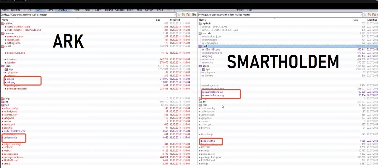The image size is (384, 168).
Task: Click the client folder icon in left pane
Action: tap(3, 66)
